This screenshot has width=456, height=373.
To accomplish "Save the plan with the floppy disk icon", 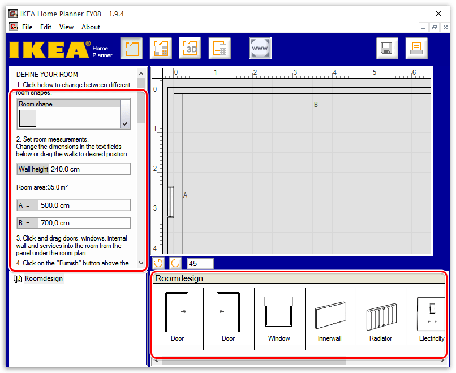I will (387, 49).
